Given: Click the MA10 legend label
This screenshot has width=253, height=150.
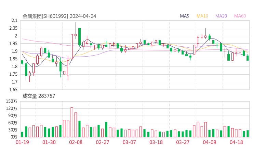Looking at the screenshot, I should click(202, 16).
